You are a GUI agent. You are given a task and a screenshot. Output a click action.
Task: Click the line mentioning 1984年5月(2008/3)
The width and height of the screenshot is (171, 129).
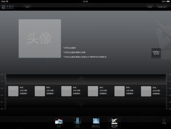point(85,57)
